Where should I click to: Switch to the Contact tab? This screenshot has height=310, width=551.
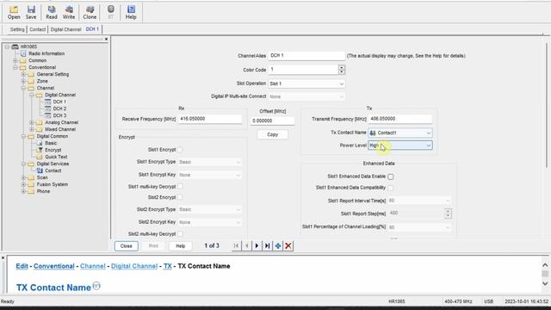[38, 29]
